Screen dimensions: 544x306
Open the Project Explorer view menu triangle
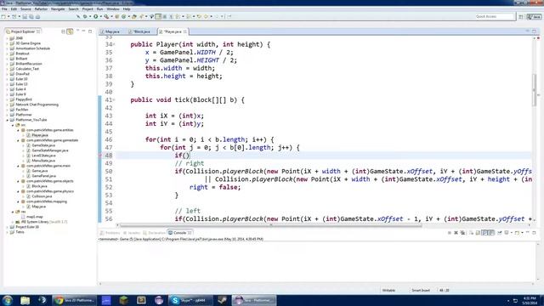[x=77, y=31]
